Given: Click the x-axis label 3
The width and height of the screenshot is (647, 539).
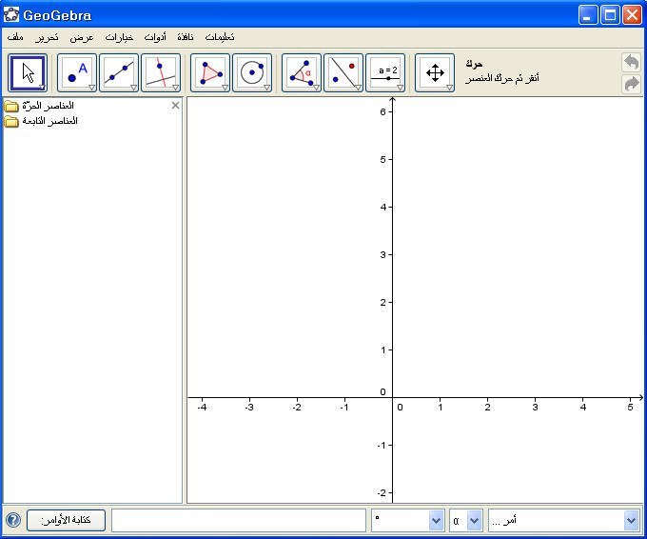Looking at the screenshot, I should (x=535, y=408).
